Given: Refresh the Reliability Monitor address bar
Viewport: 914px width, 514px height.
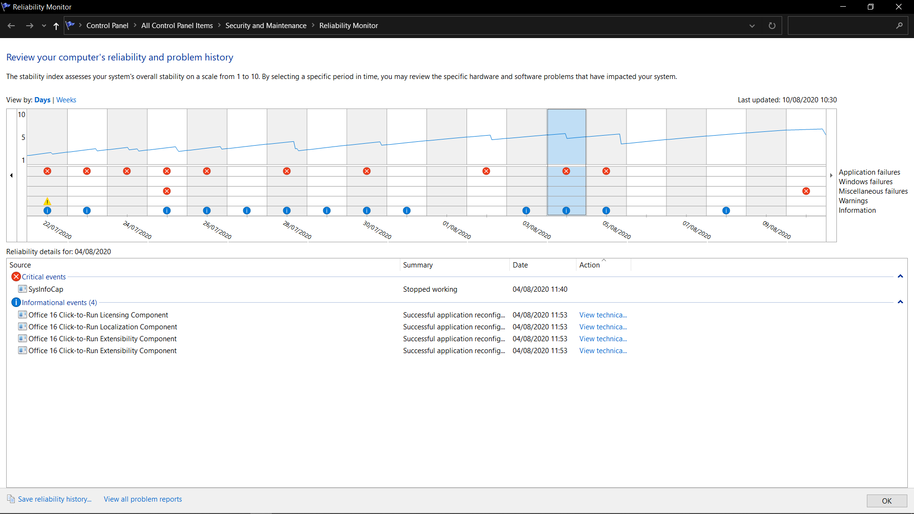Looking at the screenshot, I should click(772, 26).
